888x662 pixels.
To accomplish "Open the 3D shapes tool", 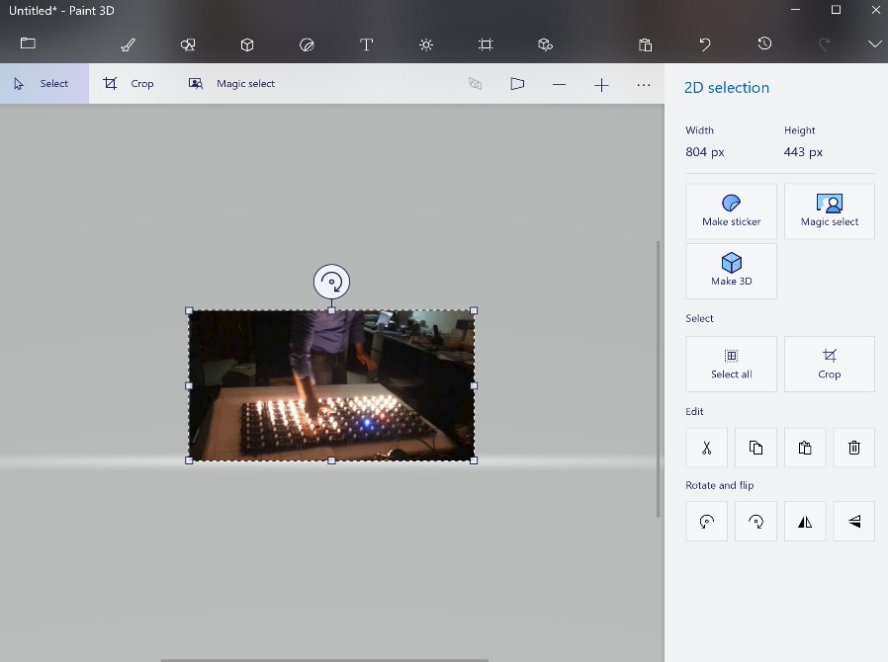I will (x=247, y=44).
